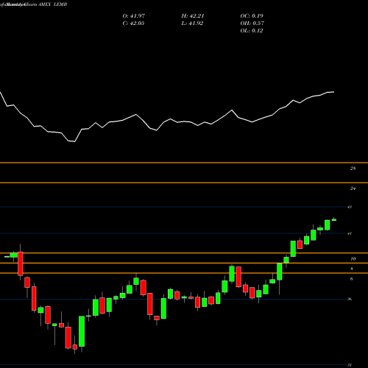This screenshot has height=368, width=368.
Task: Click the OL: 0.12 value
Action: point(252,31)
